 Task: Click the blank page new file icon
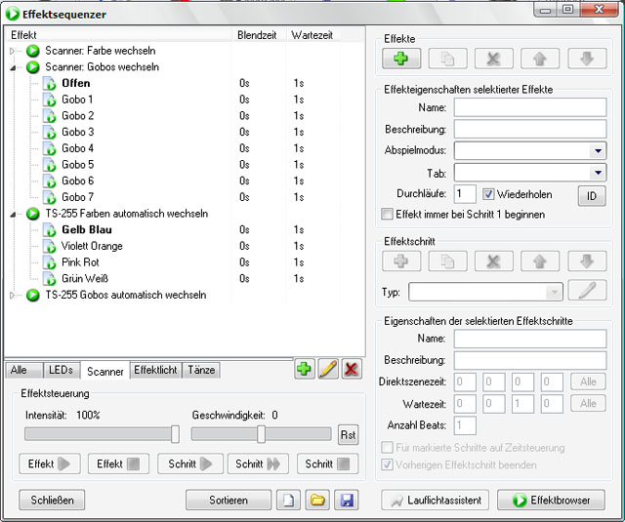pos(288,500)
